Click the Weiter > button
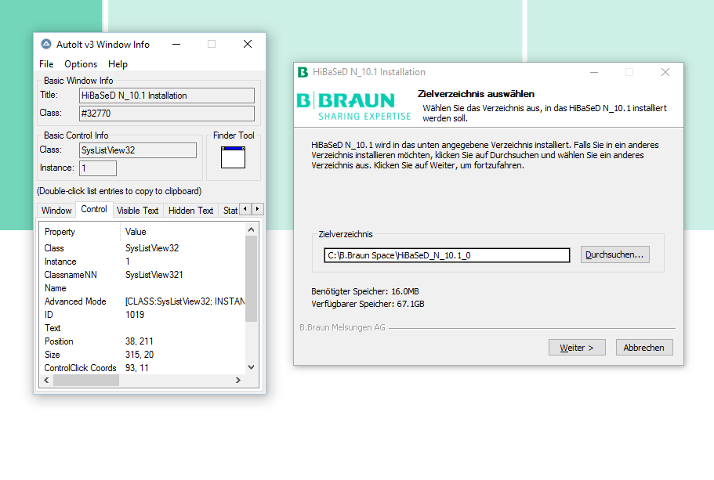 577,348
